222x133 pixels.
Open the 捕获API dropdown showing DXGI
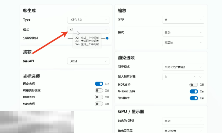(88, 61)
